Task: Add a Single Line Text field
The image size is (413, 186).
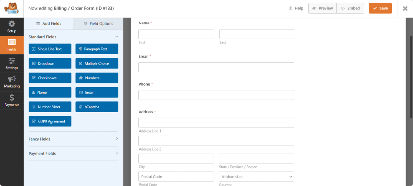Action: click(x=50, y=49)
